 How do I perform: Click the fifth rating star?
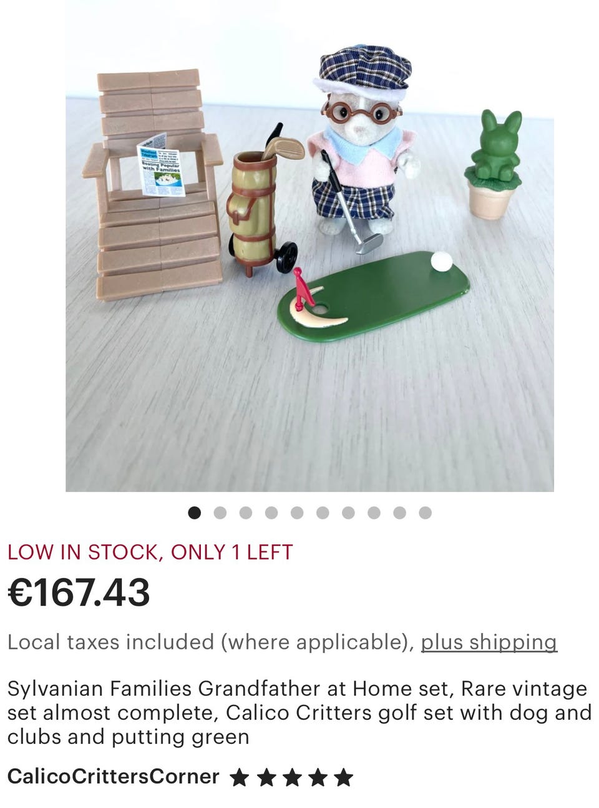(343, 777)
